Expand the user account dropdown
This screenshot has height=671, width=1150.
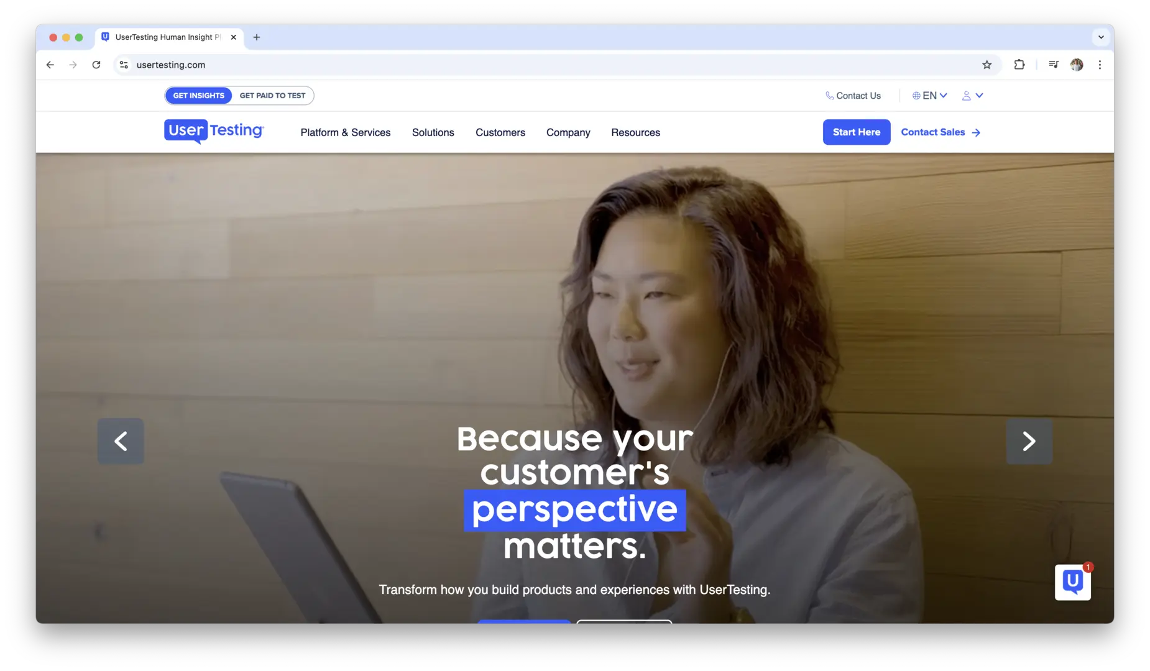click(972, 96)
